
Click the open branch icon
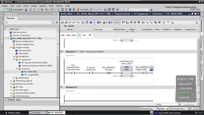pos(84,35)
